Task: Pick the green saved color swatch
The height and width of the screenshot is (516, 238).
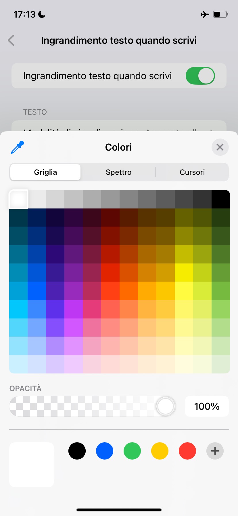Action: point(132,451)
